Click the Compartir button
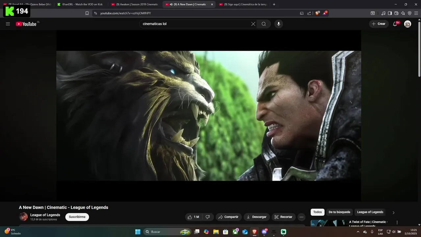This screenshot has height=237, width=421. pyautogui.click(x=229, y=217)
